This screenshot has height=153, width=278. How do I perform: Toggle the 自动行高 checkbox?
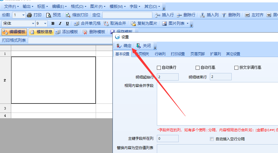[x=198, y=68]
